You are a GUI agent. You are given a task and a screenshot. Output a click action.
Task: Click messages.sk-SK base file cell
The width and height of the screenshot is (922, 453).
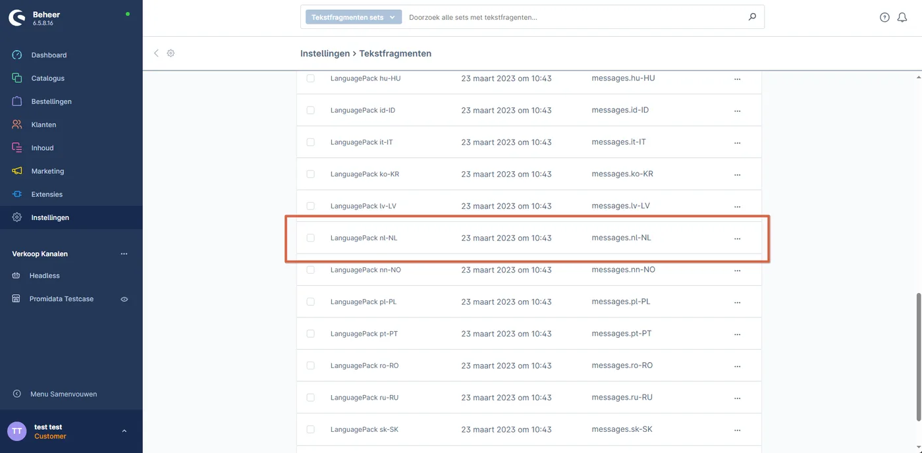tap(622, 429)
